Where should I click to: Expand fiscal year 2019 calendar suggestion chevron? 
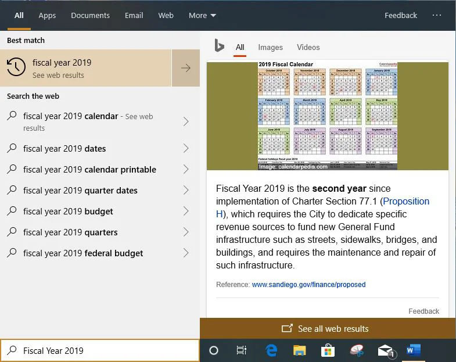(x=186, y=121)
